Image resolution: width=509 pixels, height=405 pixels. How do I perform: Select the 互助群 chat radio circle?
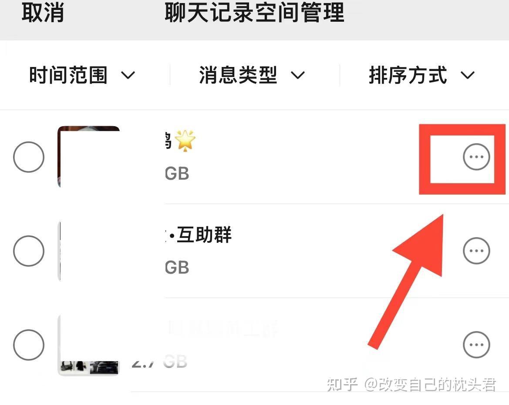coord(29,251)
